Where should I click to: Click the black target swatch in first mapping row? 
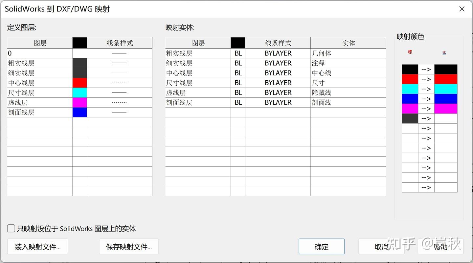coord(446,69)
